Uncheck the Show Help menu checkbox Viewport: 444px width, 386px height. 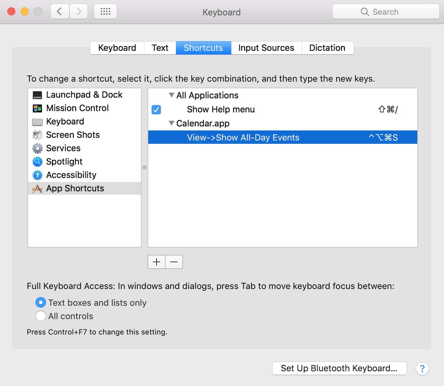coord(156,109)
